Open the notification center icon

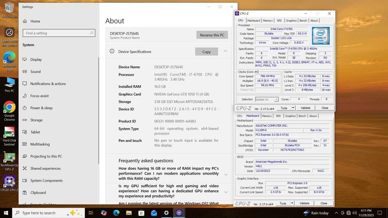click(379, 213)
